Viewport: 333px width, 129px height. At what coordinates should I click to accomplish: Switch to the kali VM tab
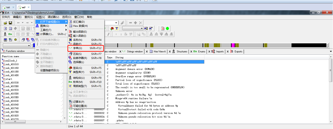[x=8, y=7]
